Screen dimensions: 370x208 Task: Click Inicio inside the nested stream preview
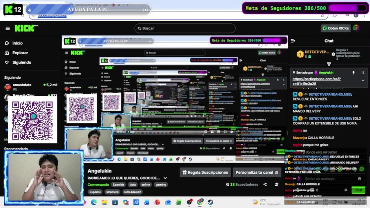point(71,62)
